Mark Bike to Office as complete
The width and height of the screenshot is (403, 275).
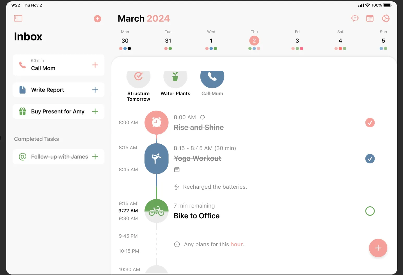[x=370, y=211]
